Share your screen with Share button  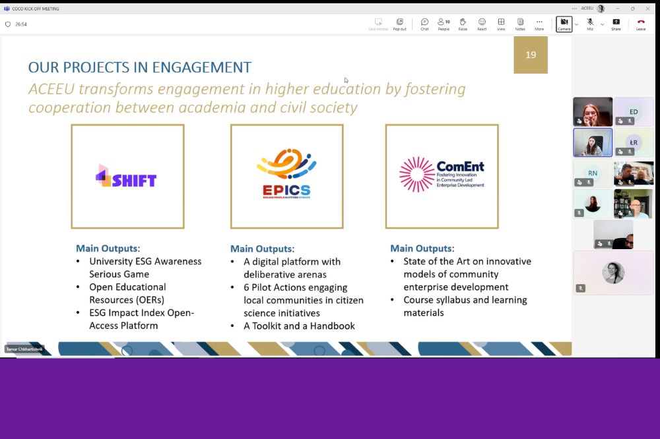pos(616,24)
